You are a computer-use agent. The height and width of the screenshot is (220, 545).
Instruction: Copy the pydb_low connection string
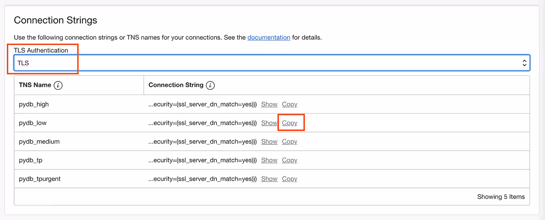pyautogui.click(x=290, y=123)
